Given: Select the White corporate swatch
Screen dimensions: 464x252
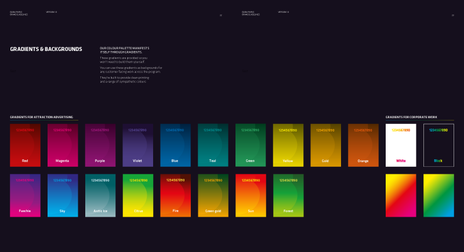Looking at the screenshot, I should click(x=401, y=145).
